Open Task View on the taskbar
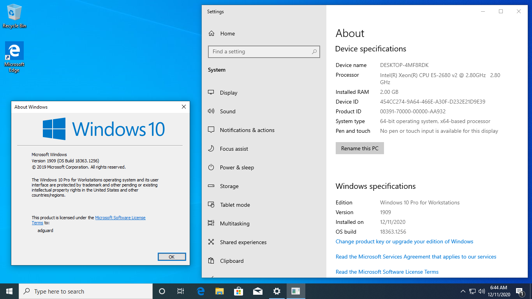 [x=181, y=291]
